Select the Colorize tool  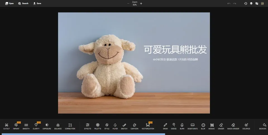click(x=246, y=126)
